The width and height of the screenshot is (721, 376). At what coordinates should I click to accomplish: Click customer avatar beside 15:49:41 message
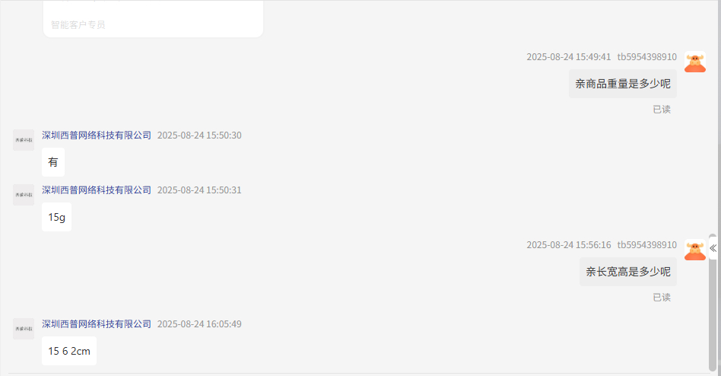click(695, 62)
